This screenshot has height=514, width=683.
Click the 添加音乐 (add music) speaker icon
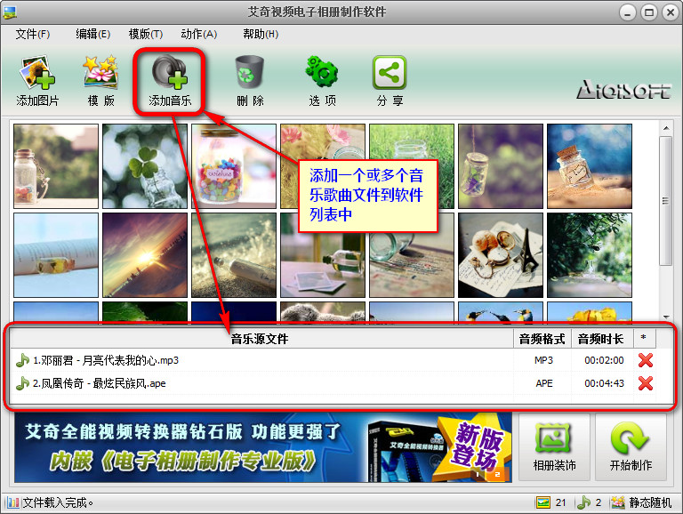pos(170,72)
